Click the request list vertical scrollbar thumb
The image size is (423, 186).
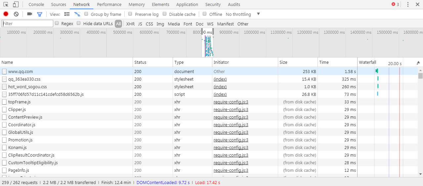pos(420,76)
